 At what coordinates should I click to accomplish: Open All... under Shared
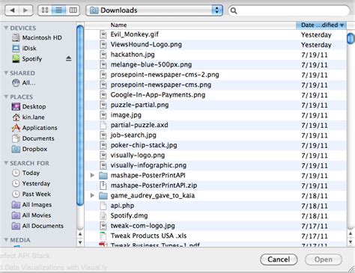click(24, 82)
